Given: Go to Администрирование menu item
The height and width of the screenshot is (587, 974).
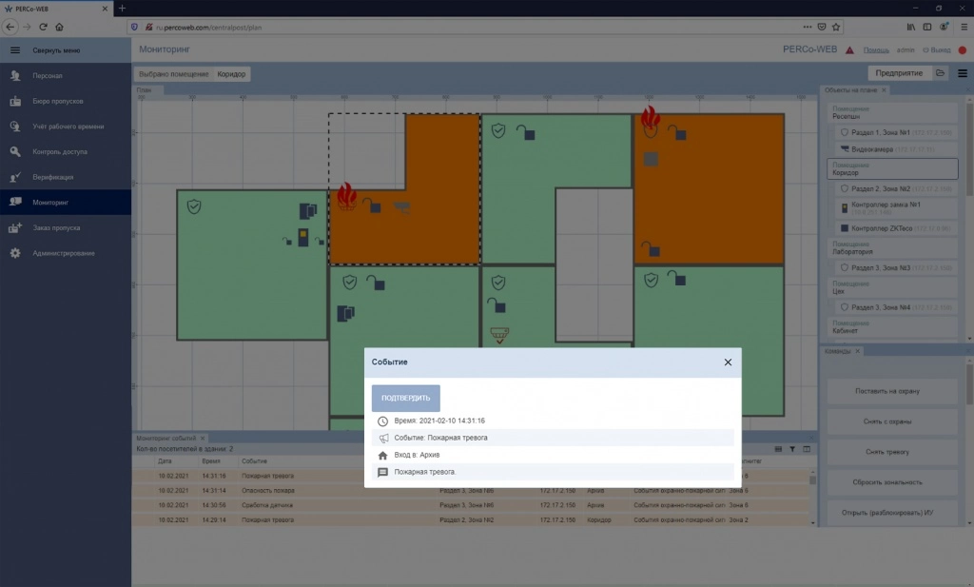Looking at the screenshot, I should click(66, 253).
